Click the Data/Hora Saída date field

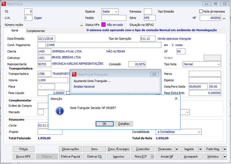coord(198,87)
